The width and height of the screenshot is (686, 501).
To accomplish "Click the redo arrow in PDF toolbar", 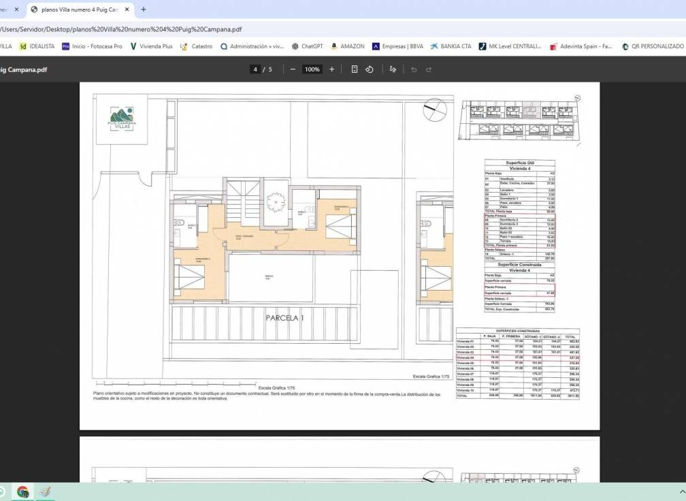I will (x=429, y=69).
